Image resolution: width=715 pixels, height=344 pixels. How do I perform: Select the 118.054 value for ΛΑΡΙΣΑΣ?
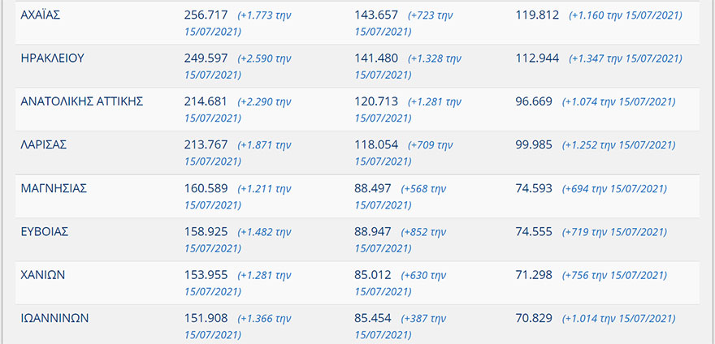click(x=376, y=144)
